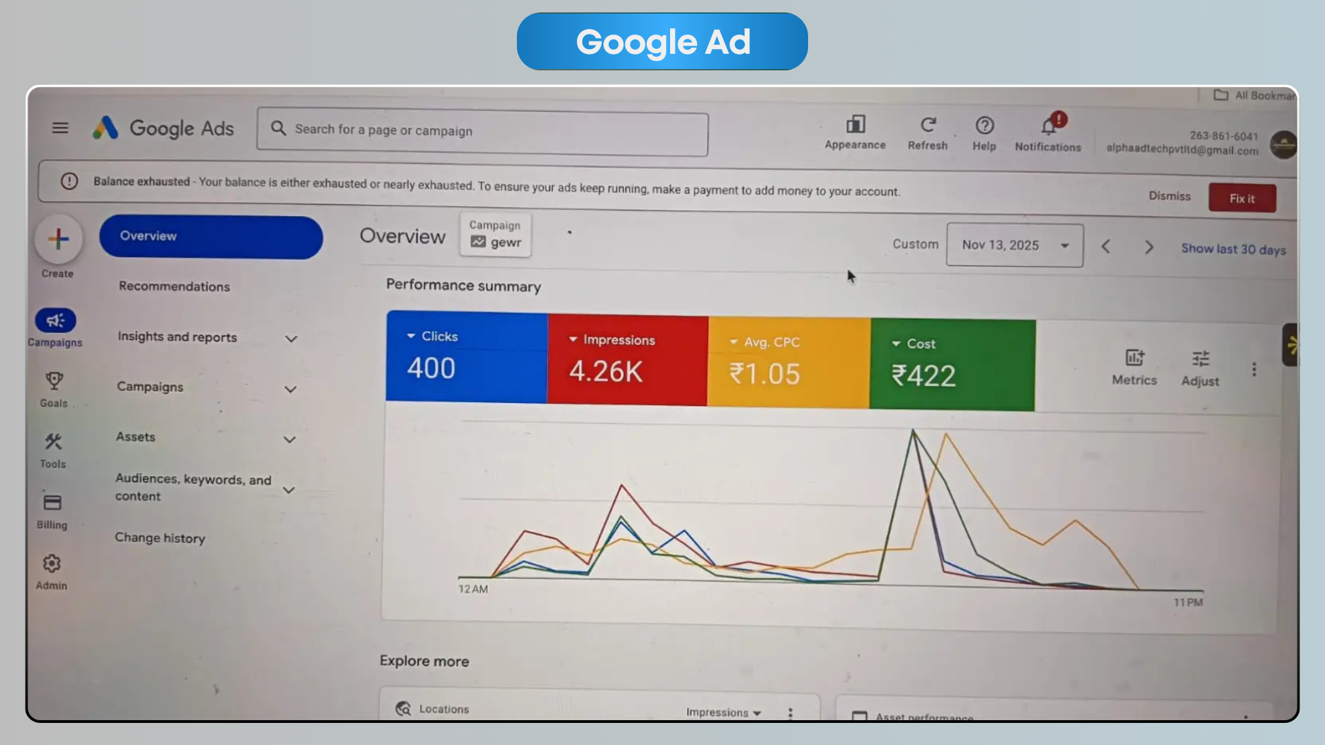Screen dimensions: 1325x745
Task: Click the red Fix it button
Action: (1241, 199)
